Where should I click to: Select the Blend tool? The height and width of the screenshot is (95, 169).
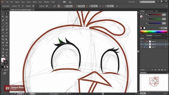tap(7, 46)
